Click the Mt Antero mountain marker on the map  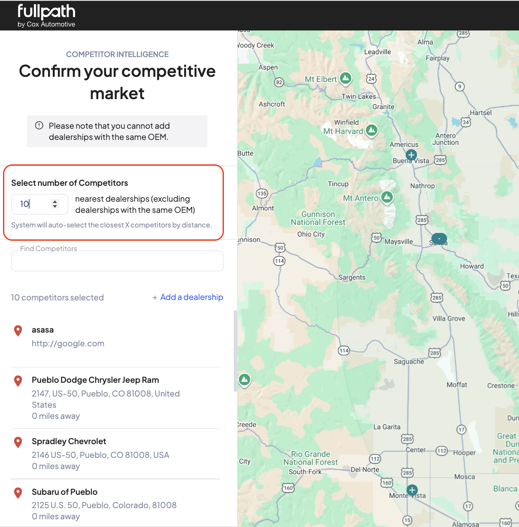click(387, 197)
